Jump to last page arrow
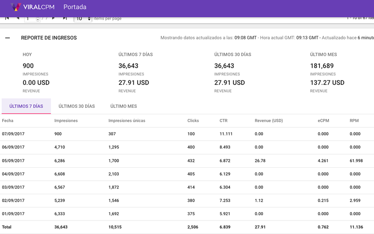The height and width of the screenshot is (234, 374). click(65, 18)
